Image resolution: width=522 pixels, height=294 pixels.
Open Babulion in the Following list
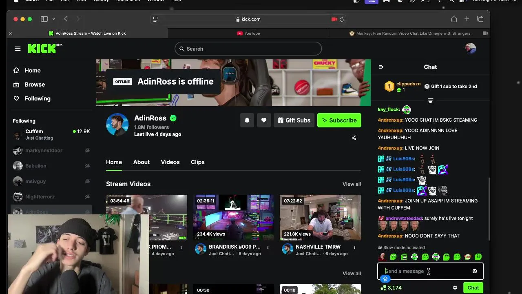(51, 166)
